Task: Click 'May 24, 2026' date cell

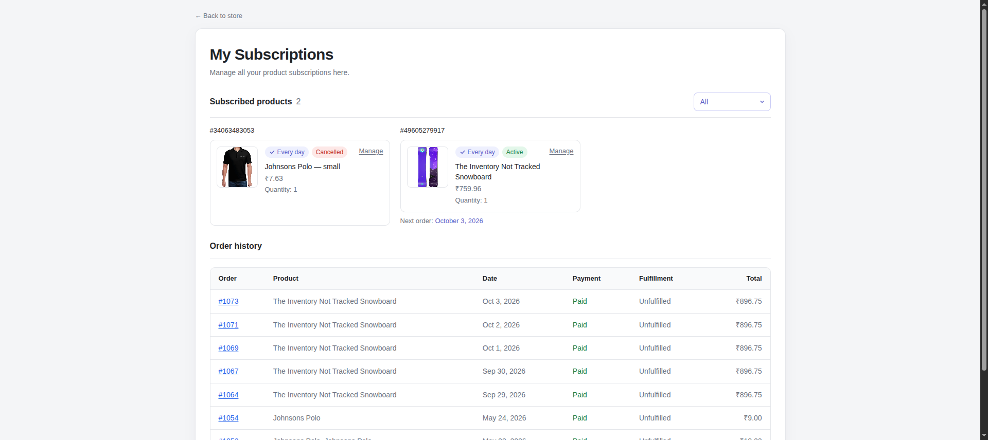Action: pyautogui.click(x=504, y=418)
